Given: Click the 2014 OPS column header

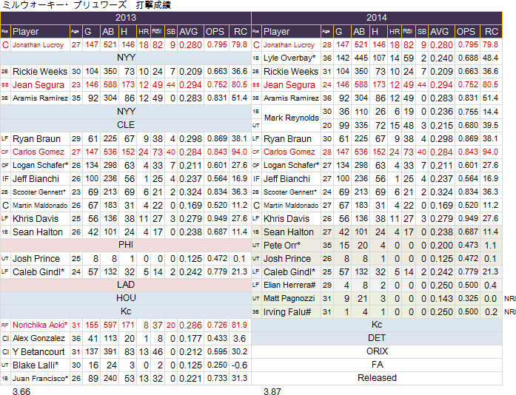Looking at the screenshot, I should pos(466,32).
